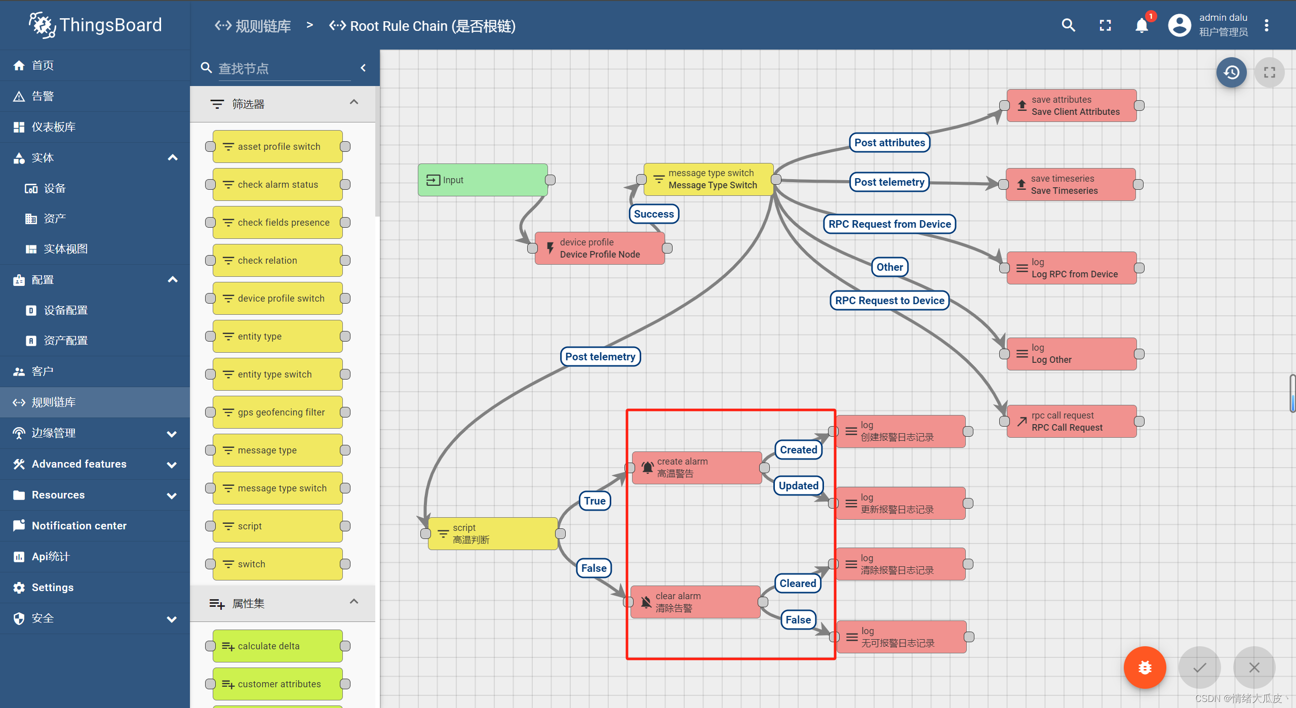Select the Save Timeseries node
1296x708 pixels.
[x=1071, y=184]
